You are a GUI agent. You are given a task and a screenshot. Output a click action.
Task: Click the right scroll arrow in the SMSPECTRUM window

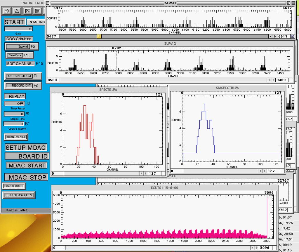[x=265, y=171]
